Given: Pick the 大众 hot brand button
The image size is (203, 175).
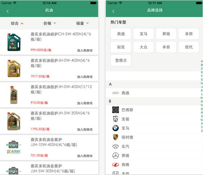Looking at the screenshot, I should pos(143,47).
